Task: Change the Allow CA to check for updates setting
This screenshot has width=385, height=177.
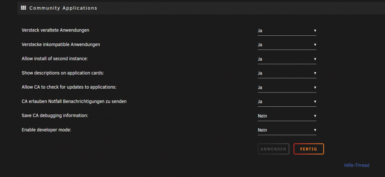Action: click(x=287, y=88)
